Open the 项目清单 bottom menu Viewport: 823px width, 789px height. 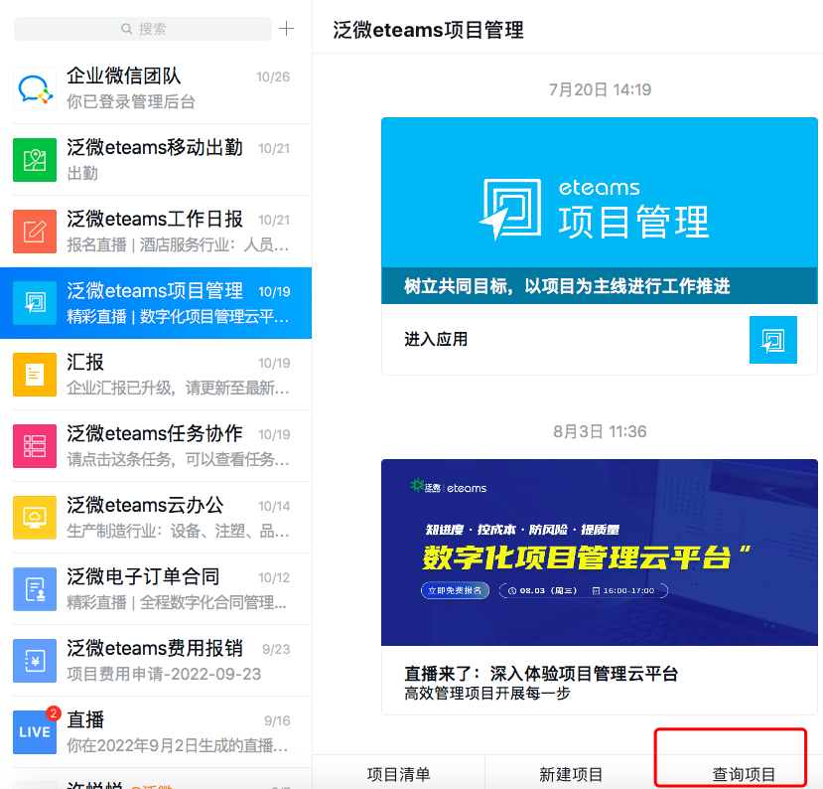point(398,774)
